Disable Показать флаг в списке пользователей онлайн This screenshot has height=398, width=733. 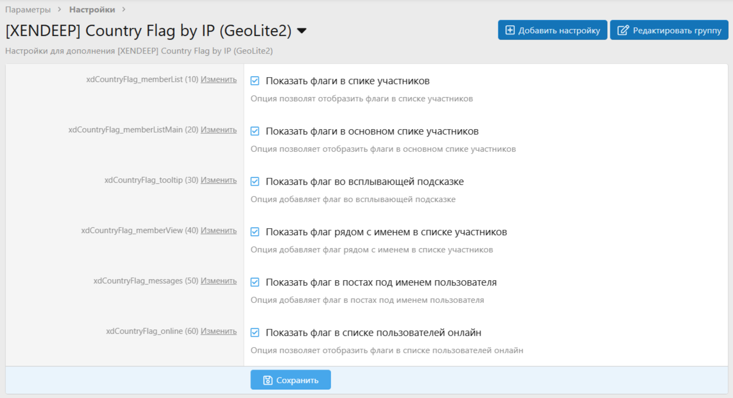tap(255, 333)
